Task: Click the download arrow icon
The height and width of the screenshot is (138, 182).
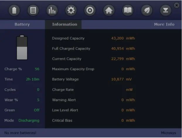Action: coord(166,11)
